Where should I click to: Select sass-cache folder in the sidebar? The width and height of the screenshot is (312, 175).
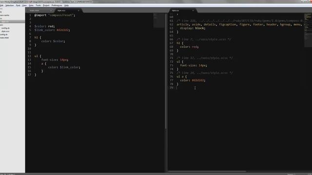tap(4, 15)
